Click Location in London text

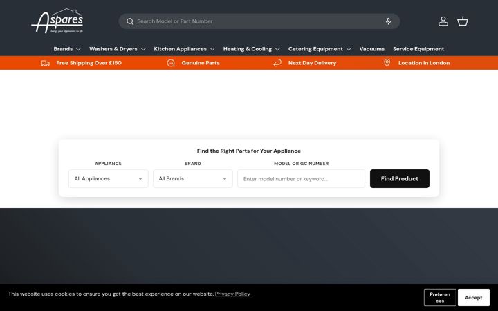pos(424,63)
